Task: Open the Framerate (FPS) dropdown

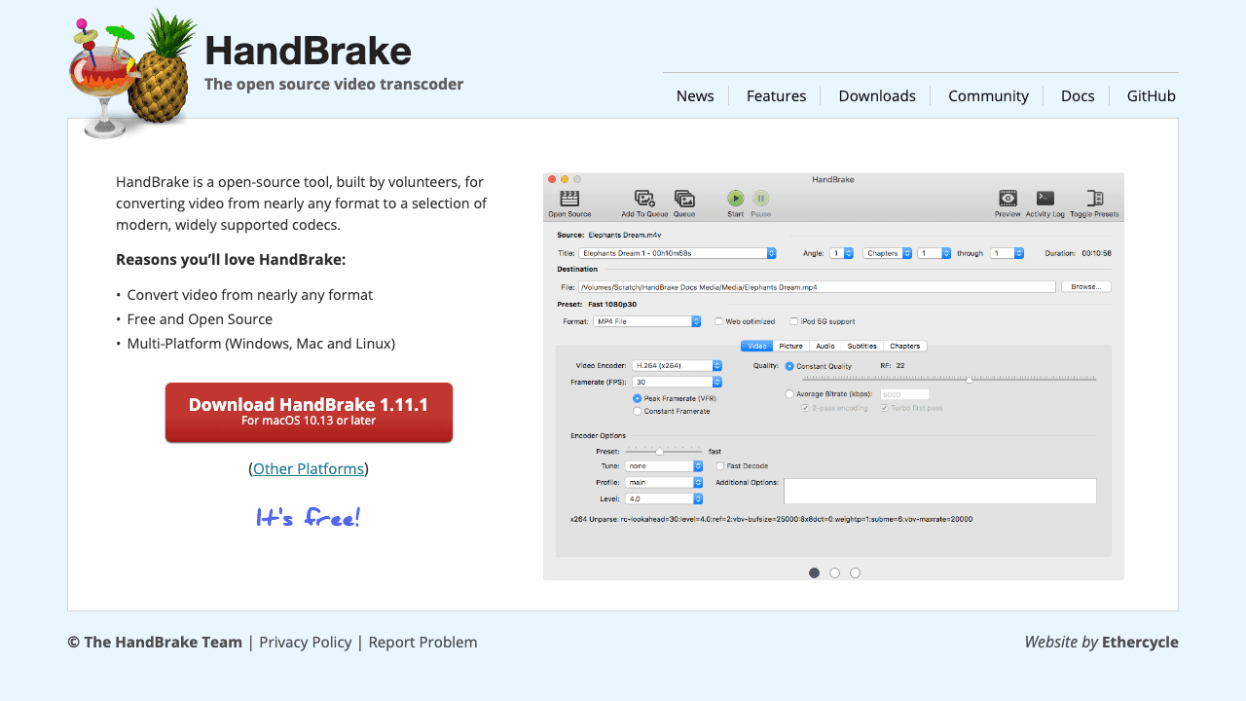Action: click(678, 383)
